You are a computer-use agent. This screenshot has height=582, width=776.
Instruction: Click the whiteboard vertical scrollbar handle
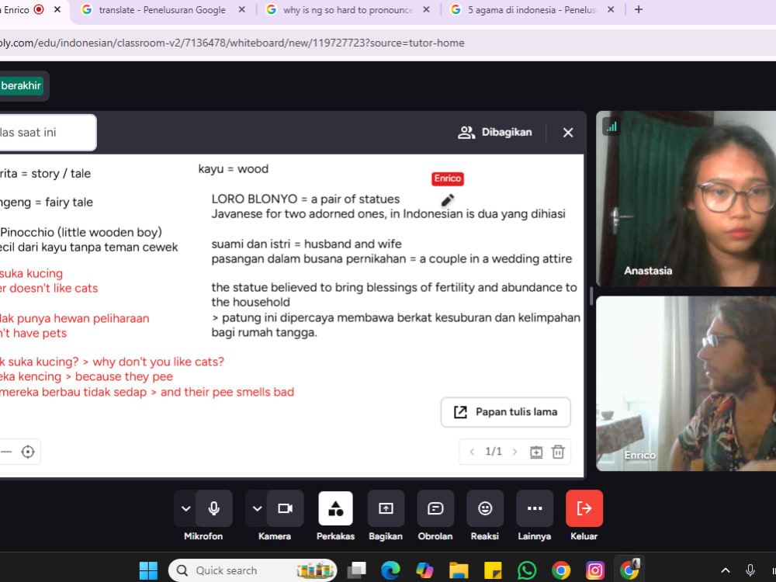tap(591, 296)
